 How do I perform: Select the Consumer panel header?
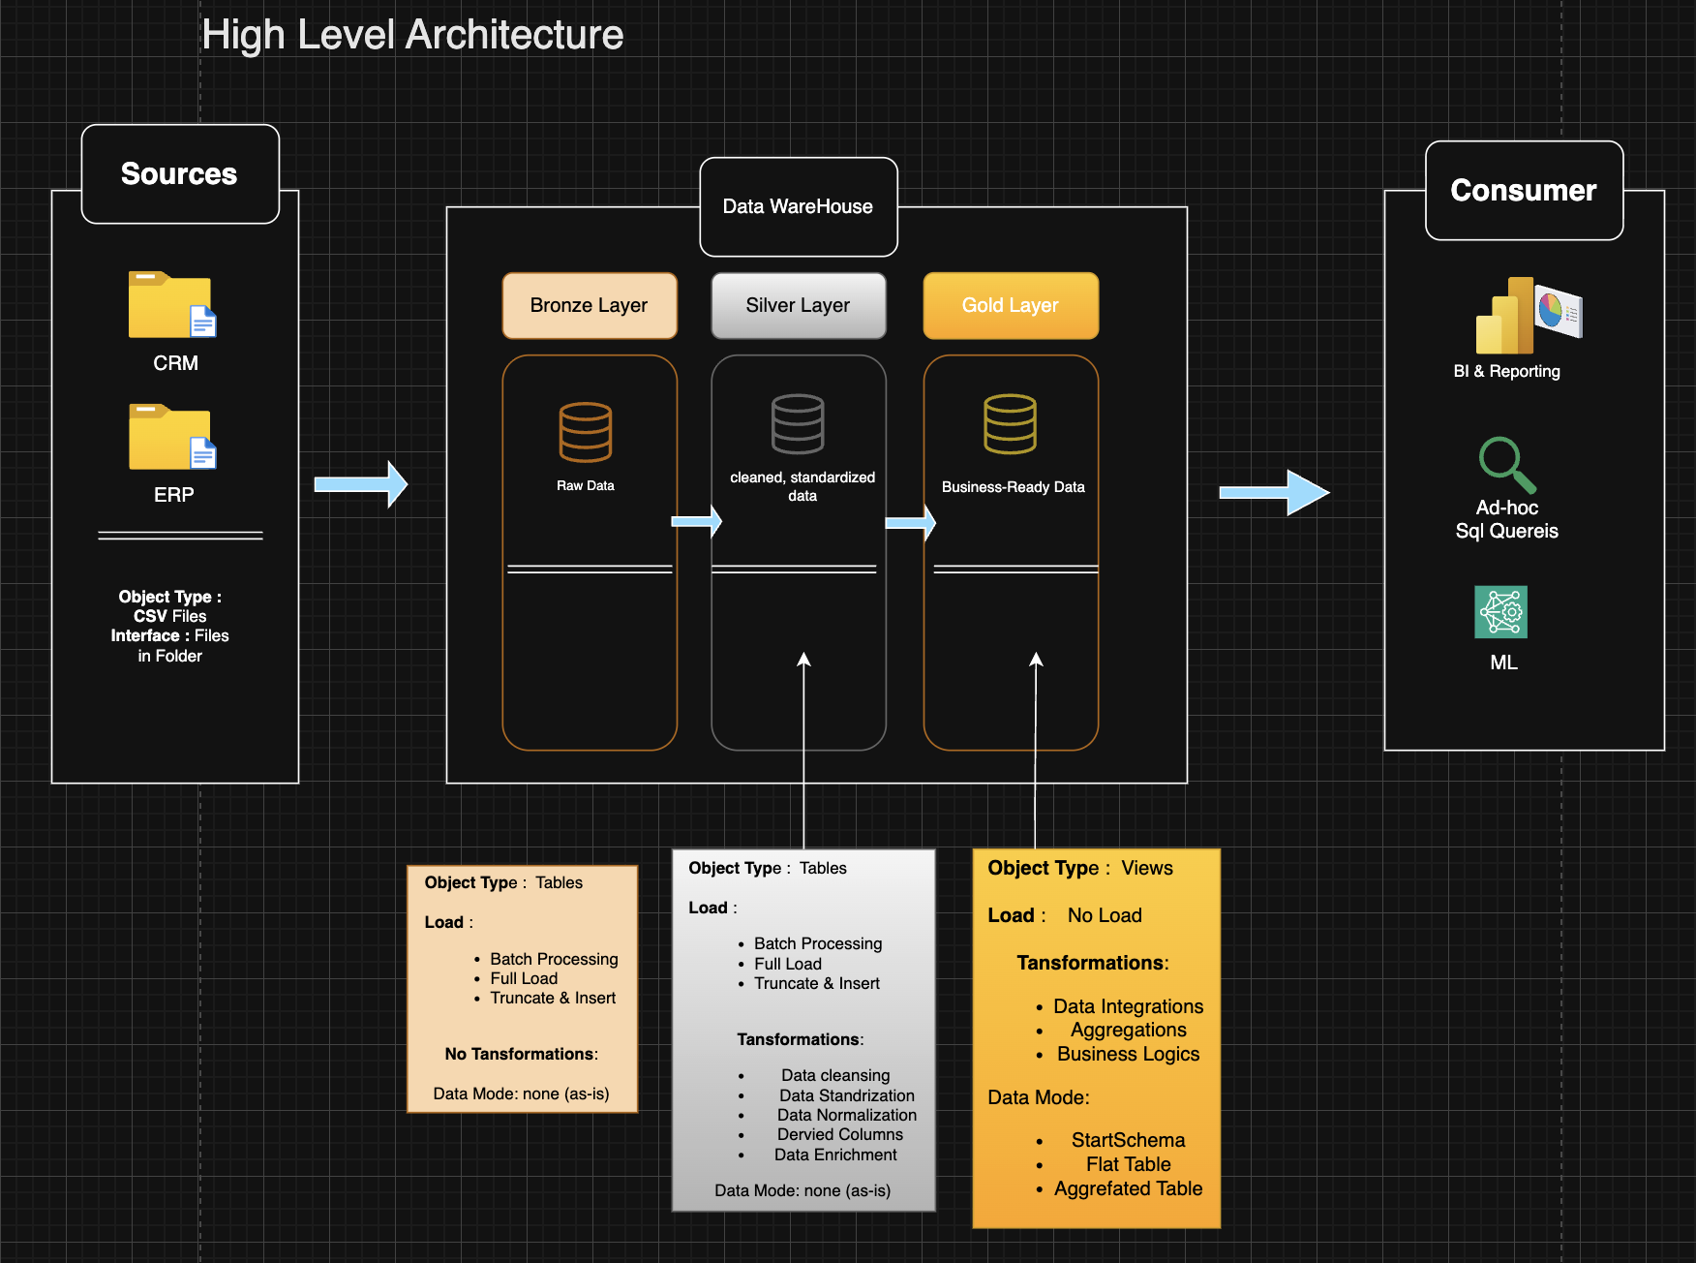(x=1523, y=190)
